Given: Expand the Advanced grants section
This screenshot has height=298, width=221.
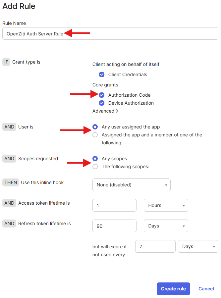Looking at the screenshot, I should coord(105,111).
